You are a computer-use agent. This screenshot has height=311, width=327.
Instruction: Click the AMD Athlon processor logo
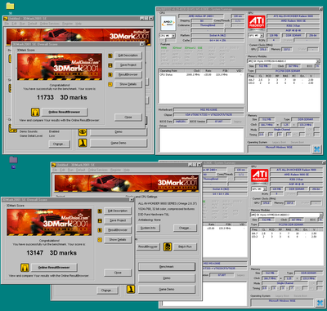[x=168, y=23]
